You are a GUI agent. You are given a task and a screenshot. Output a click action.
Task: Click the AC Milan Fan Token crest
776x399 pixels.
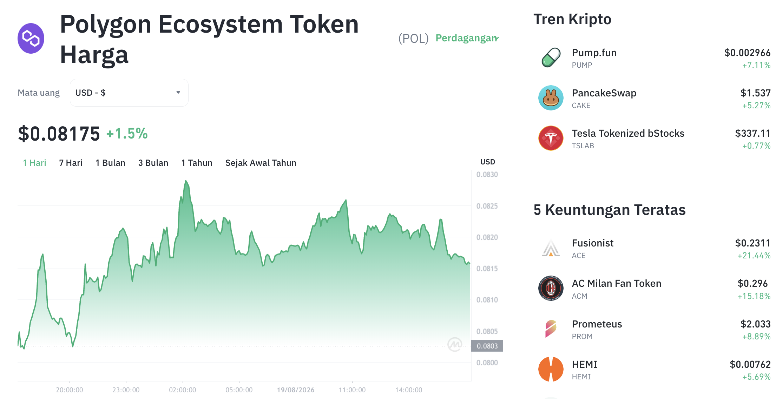tap(551, 288)
